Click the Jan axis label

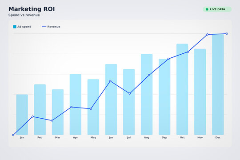[22, 137]
